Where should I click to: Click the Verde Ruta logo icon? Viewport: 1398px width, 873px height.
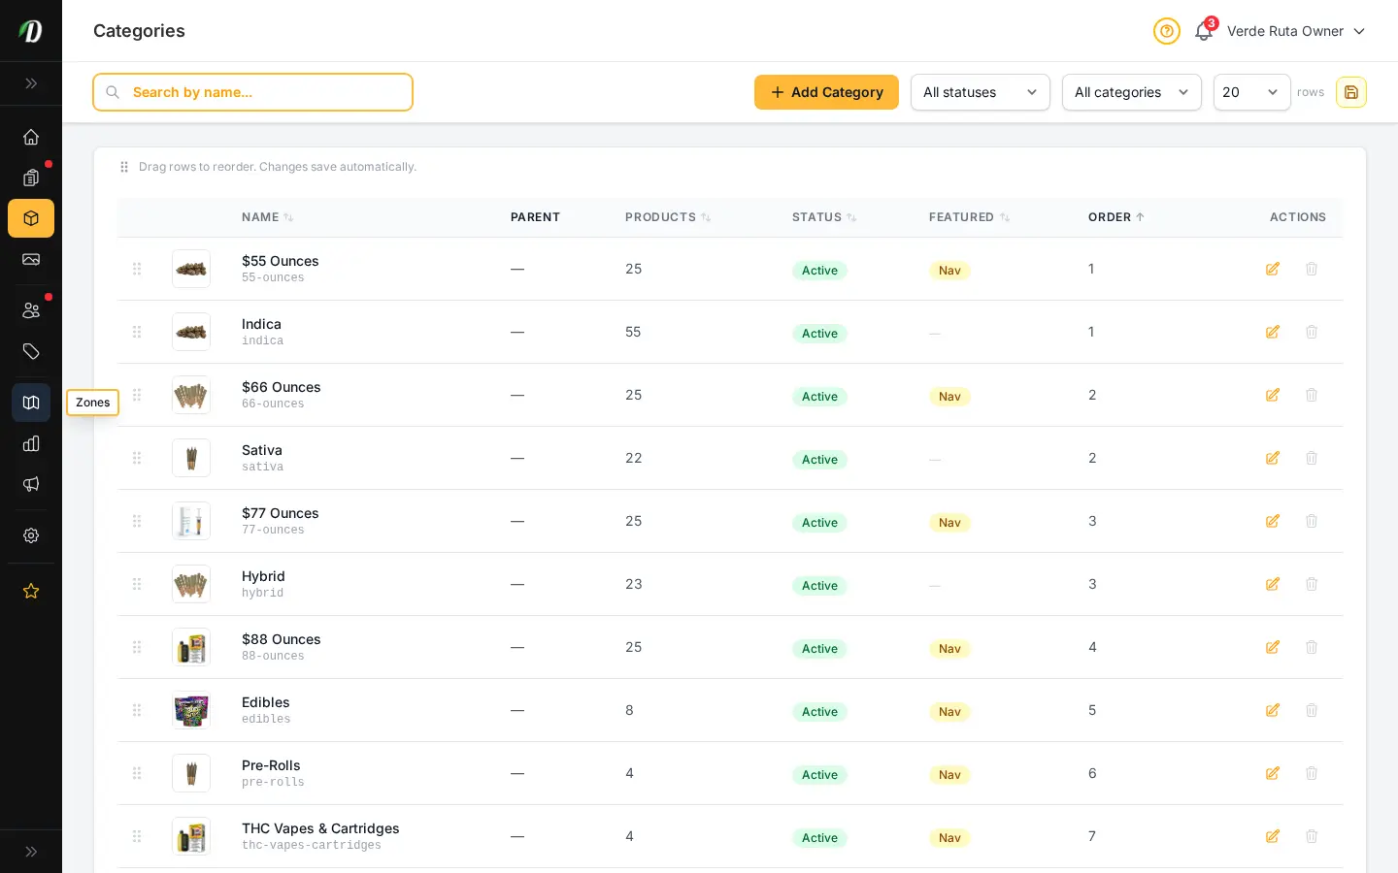(x=31, y=31)
